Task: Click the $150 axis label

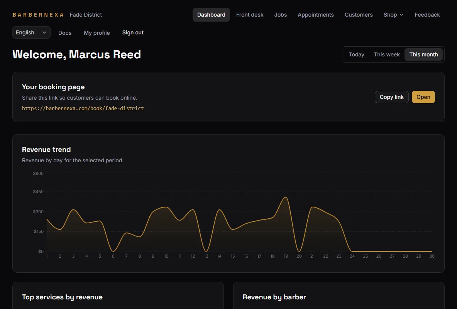Action: click(x=39, y=231)
